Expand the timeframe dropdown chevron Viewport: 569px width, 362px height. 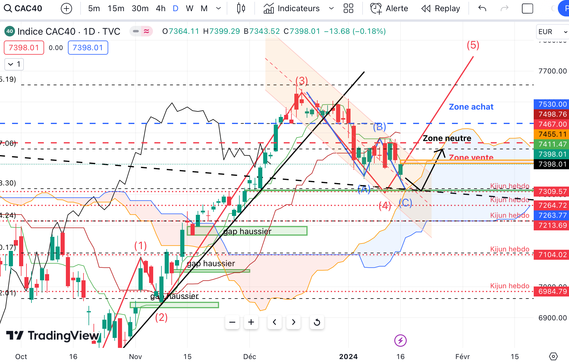[x=218, y=9]
